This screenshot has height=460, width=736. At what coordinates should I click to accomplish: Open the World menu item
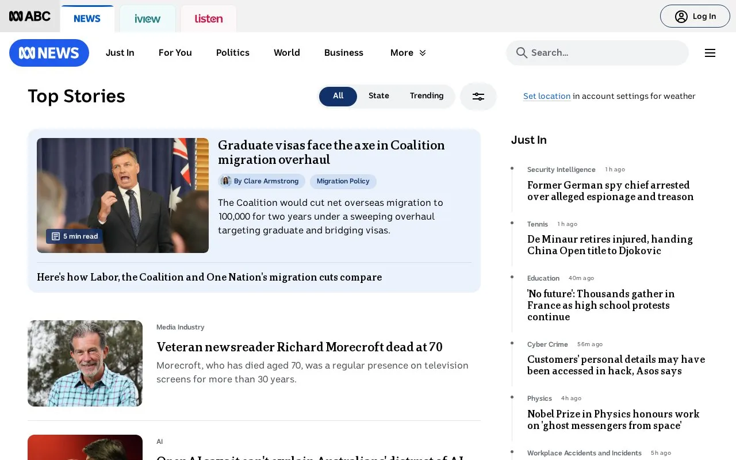pos(287,53)
